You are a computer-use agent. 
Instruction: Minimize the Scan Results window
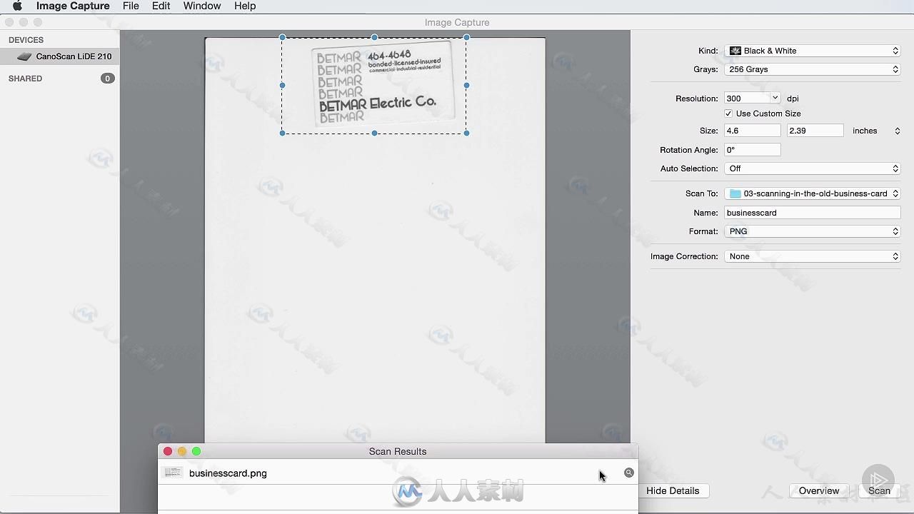[x=182, y=451]
